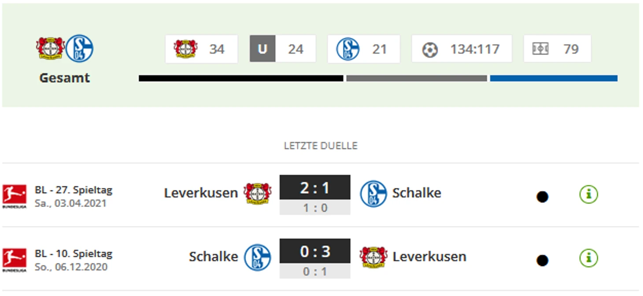Click Schalke crest above Gesamt label

79,48
